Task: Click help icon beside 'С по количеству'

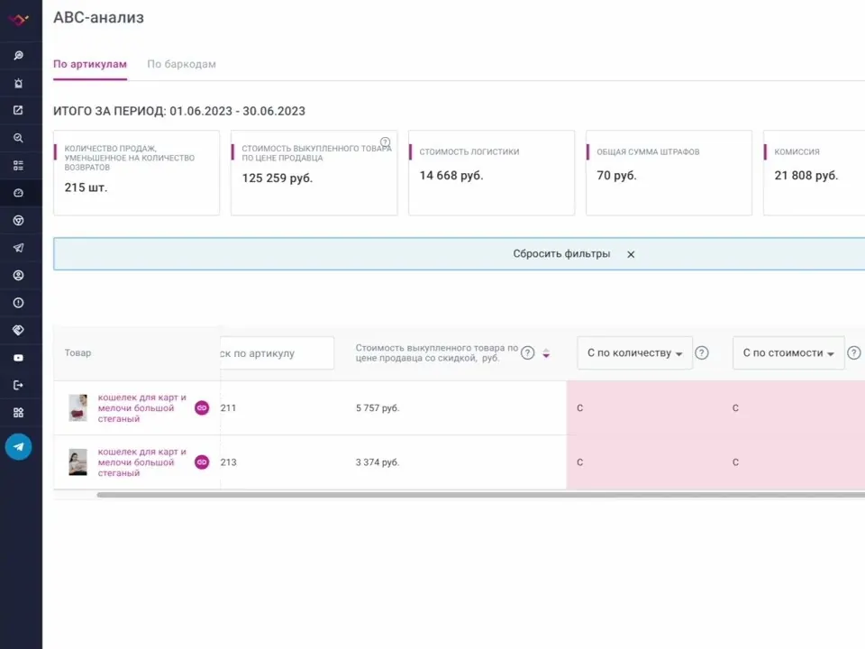Action: point(702,352)
